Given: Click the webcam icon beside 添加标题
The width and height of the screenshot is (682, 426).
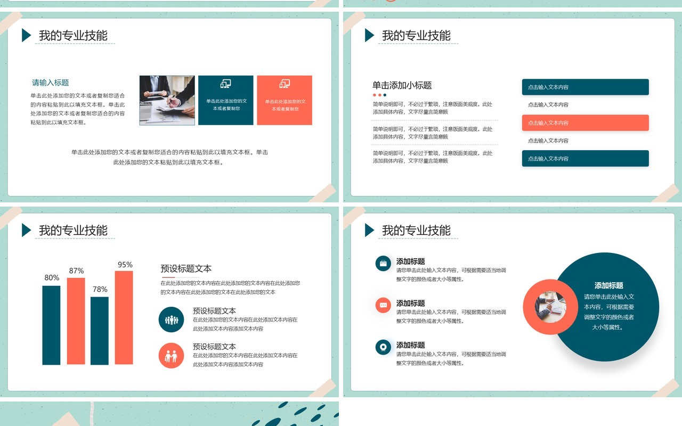Looking at the screenshot, I should coord(383,348).
